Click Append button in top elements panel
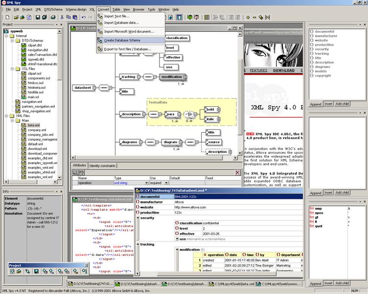The width and height of the screenshot is (368, 294). (316, 104)
